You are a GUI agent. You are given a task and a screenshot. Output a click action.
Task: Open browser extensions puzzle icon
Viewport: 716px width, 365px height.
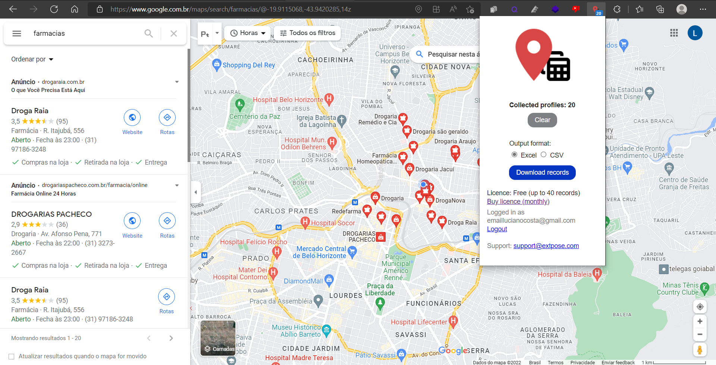[x=617, y=9]
